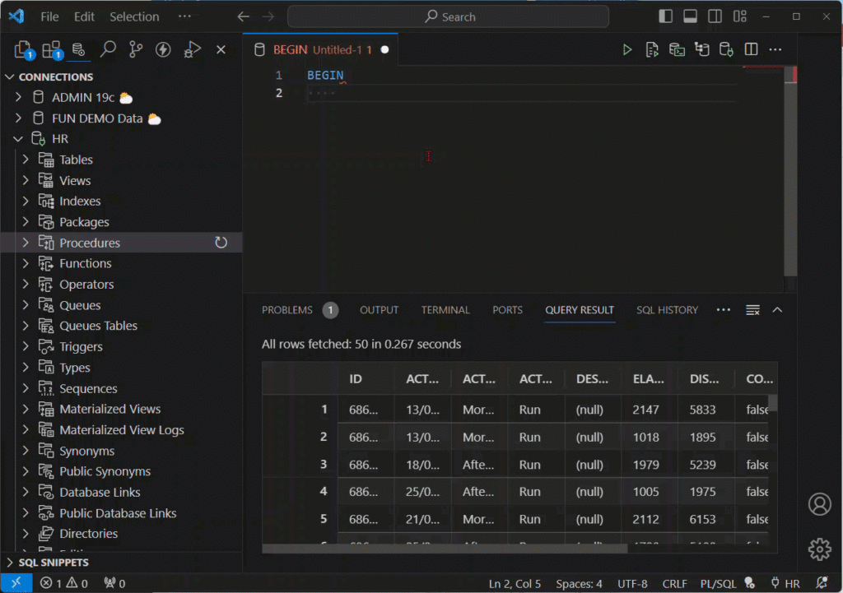
Task: Click the unsaved dot on Untitled-1 tab
Action: click(385, 50)
